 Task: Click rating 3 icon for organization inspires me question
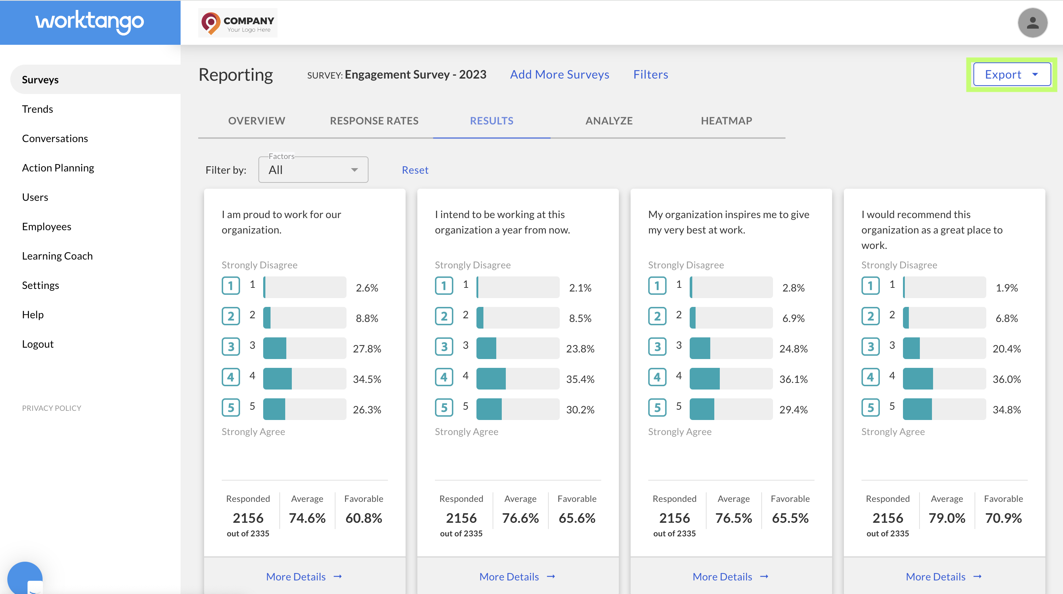(657, 347)
